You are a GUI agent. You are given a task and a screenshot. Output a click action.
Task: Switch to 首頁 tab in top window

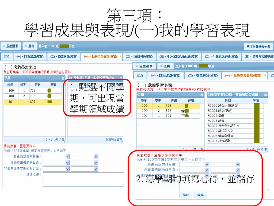(x=7, y=57)
